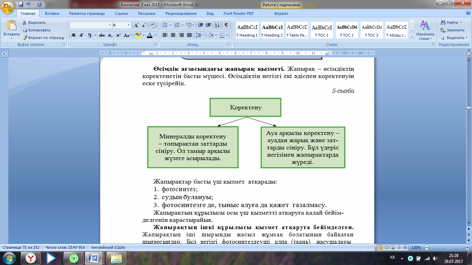472x265 pixels.
Task: Open Word help question mark icon
Action: point(468,13)
